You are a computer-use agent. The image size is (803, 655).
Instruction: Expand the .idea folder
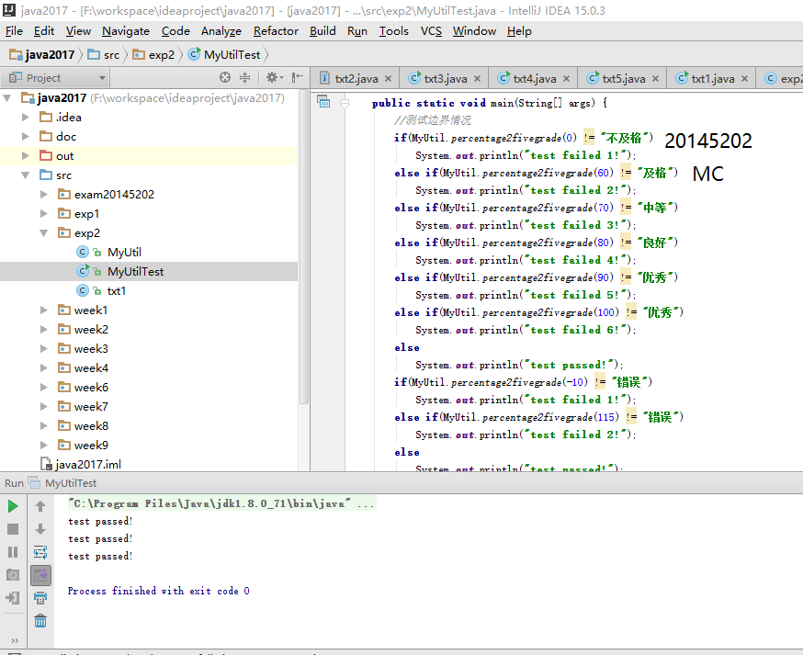[25, 117]
